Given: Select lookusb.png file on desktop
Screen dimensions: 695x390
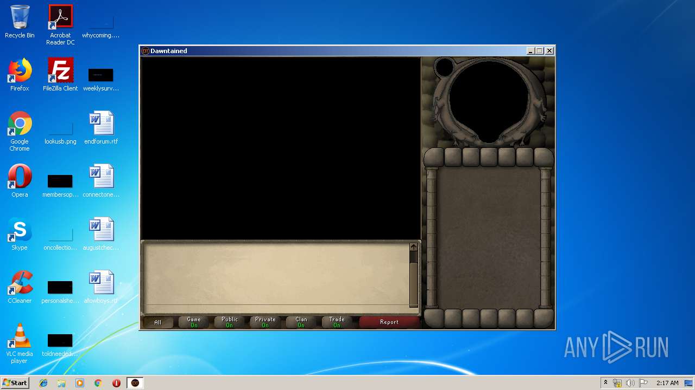Looking at the screenshot, I should [x=60, y=132].
